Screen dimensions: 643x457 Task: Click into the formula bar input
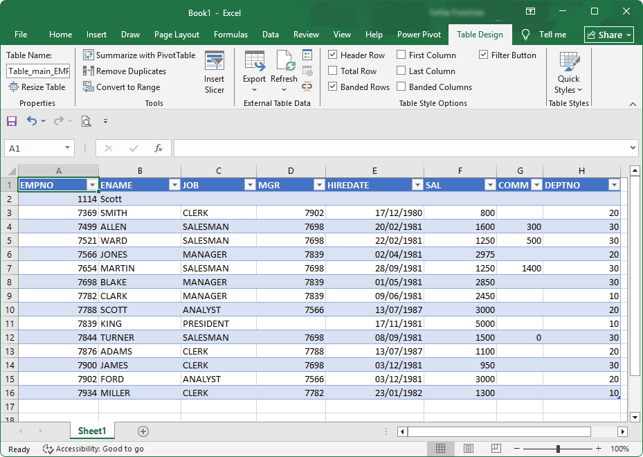point(401,148)
